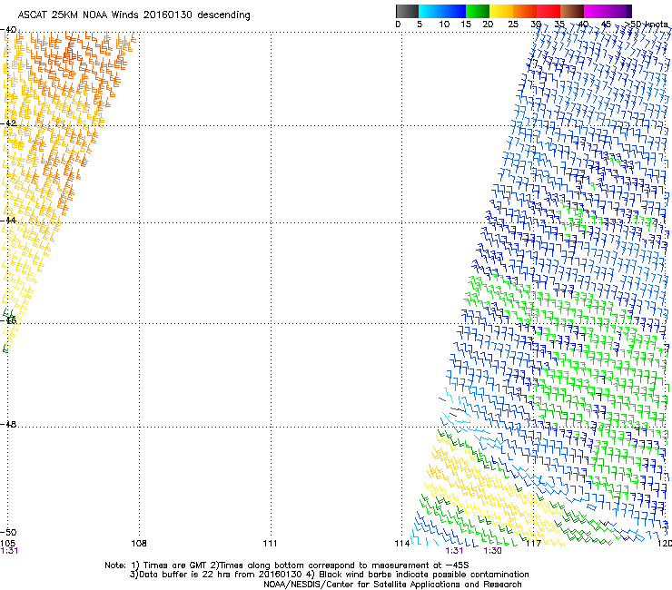Click the '15' legend scale value
The width and height of the screenshot is (672, 590).
pyautogui.click(x=466, y=25)
